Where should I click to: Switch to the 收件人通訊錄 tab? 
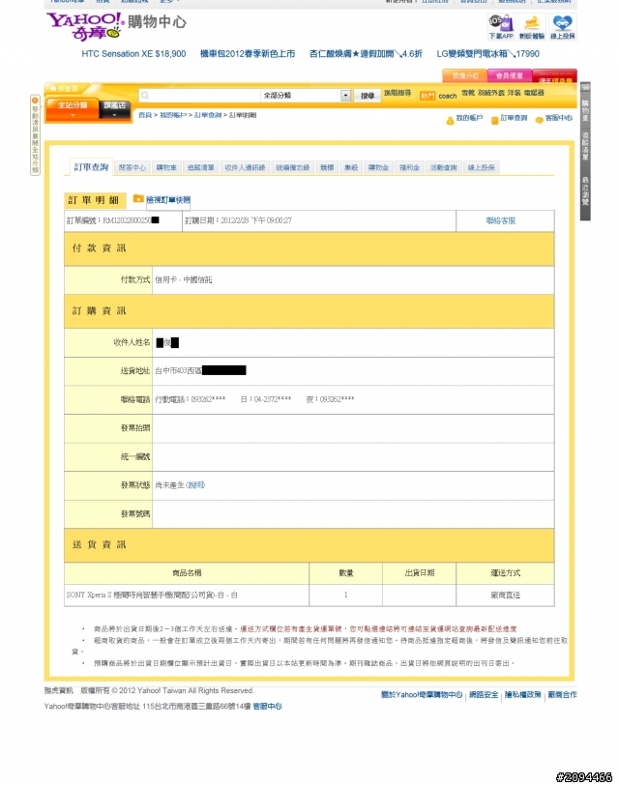[245, 167]
